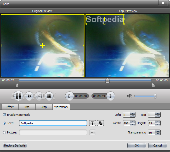Click the Softpedia watermark box in Output Preview

(105, 19)
